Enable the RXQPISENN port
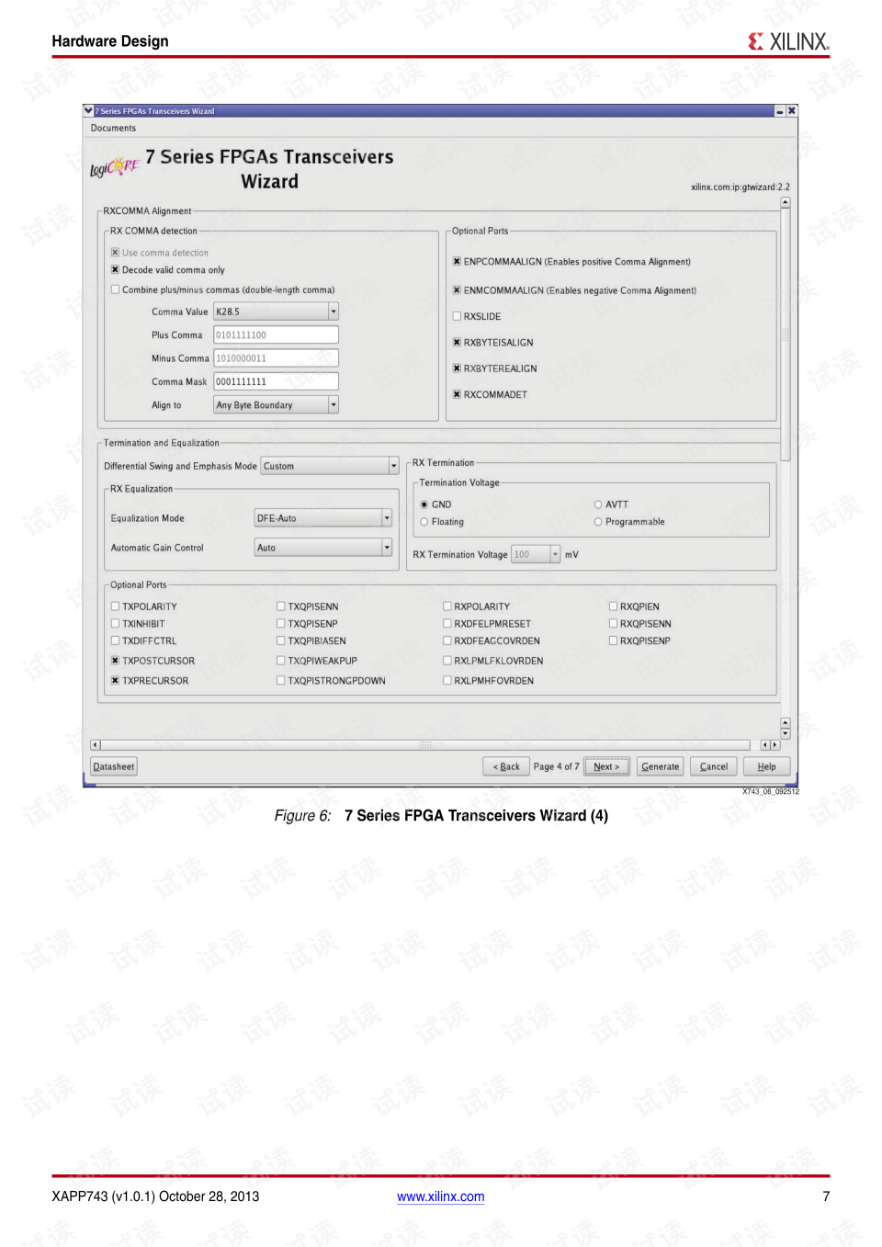Image resolution: width=882 pixels, height=1247 pixels. point(613,624)
